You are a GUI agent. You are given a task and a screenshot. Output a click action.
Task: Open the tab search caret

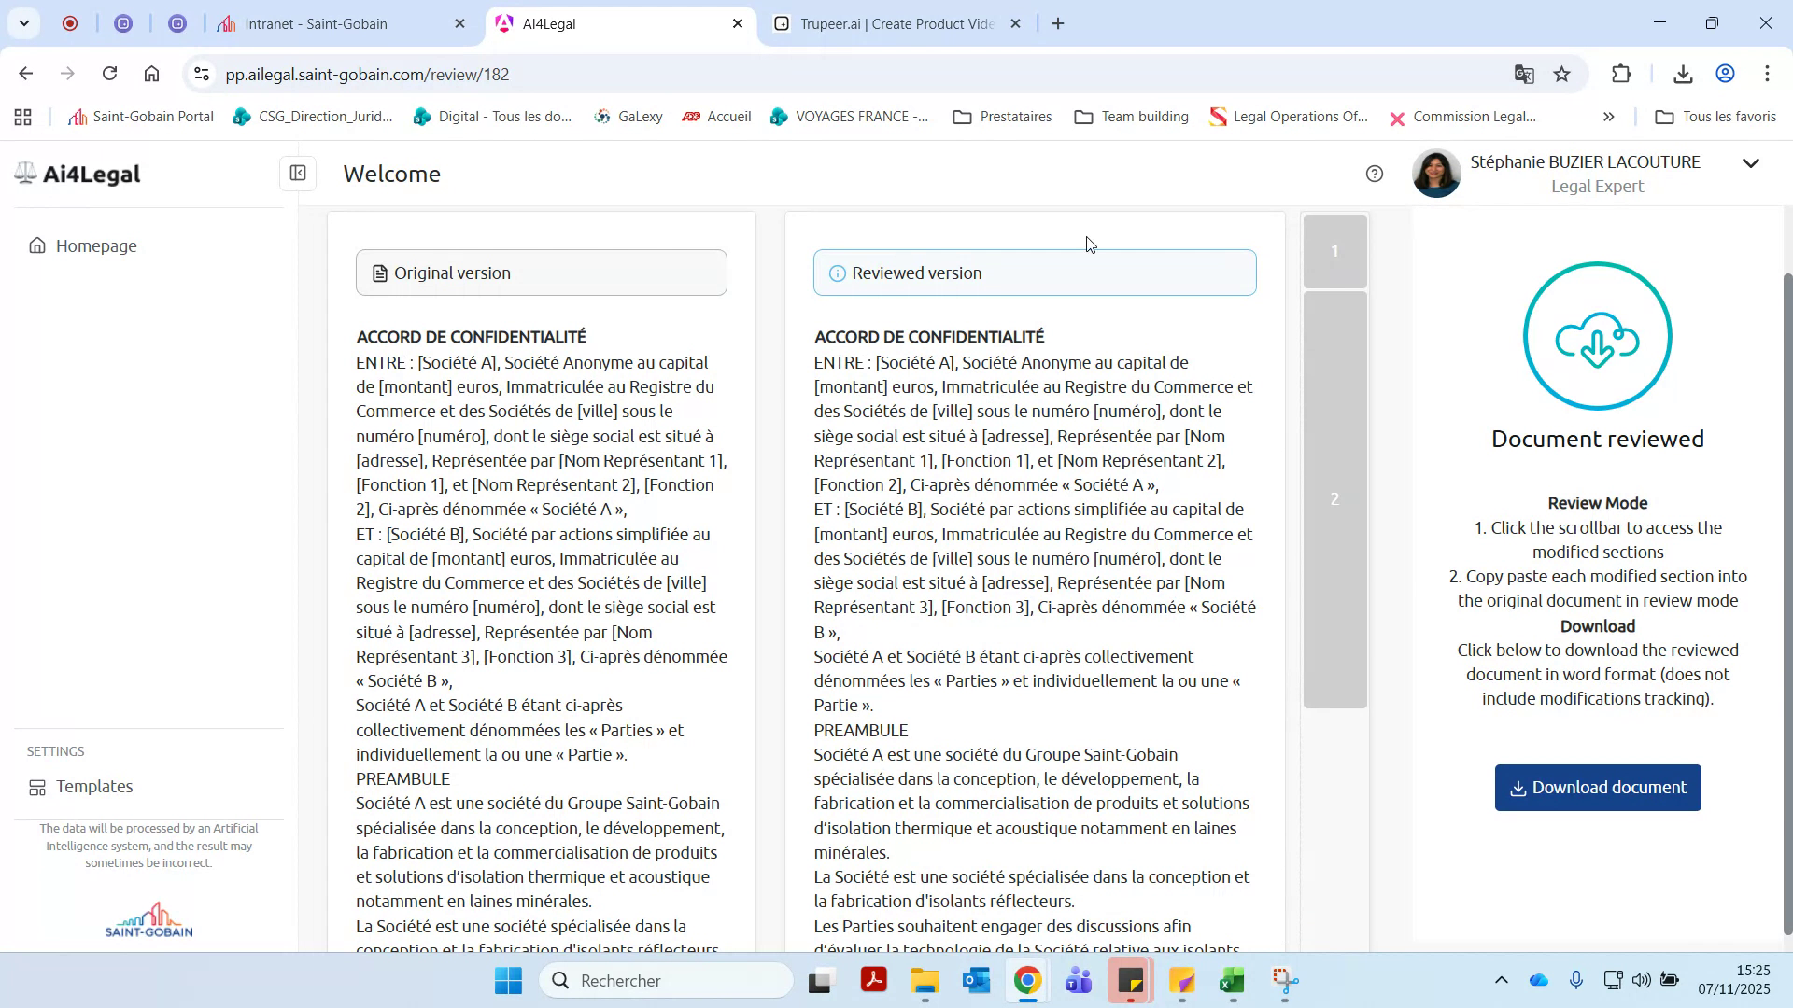(24, 23)
